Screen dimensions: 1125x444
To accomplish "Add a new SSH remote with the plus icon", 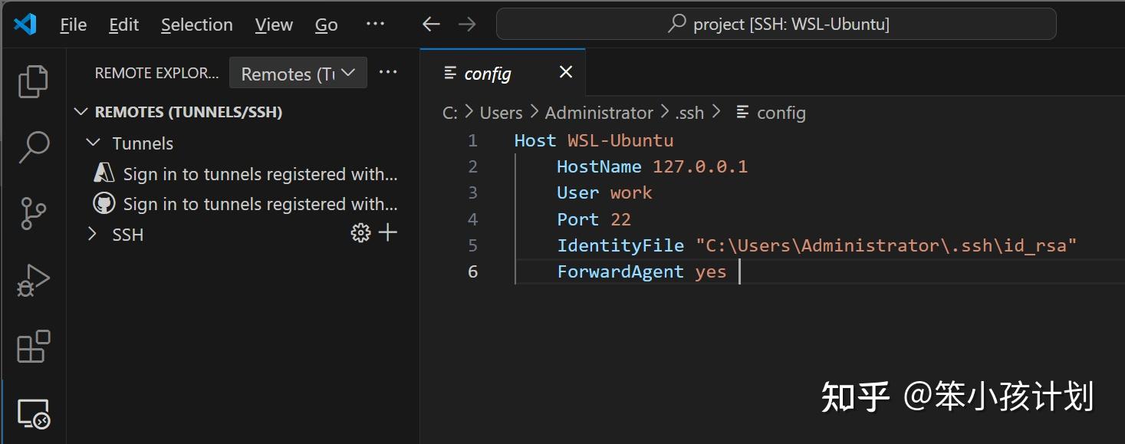I will (388, 233).
